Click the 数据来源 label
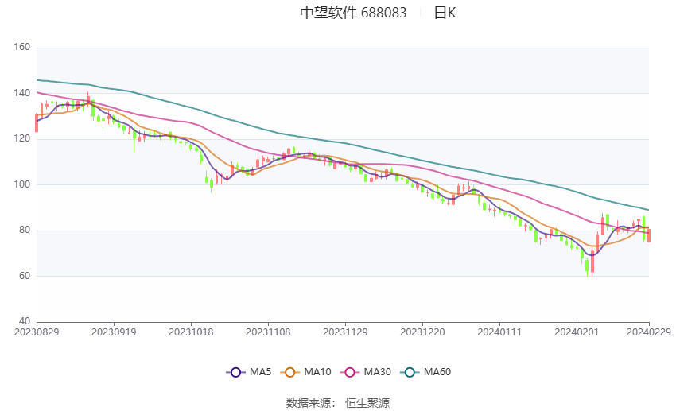676x411 pixels. (309, 403)
